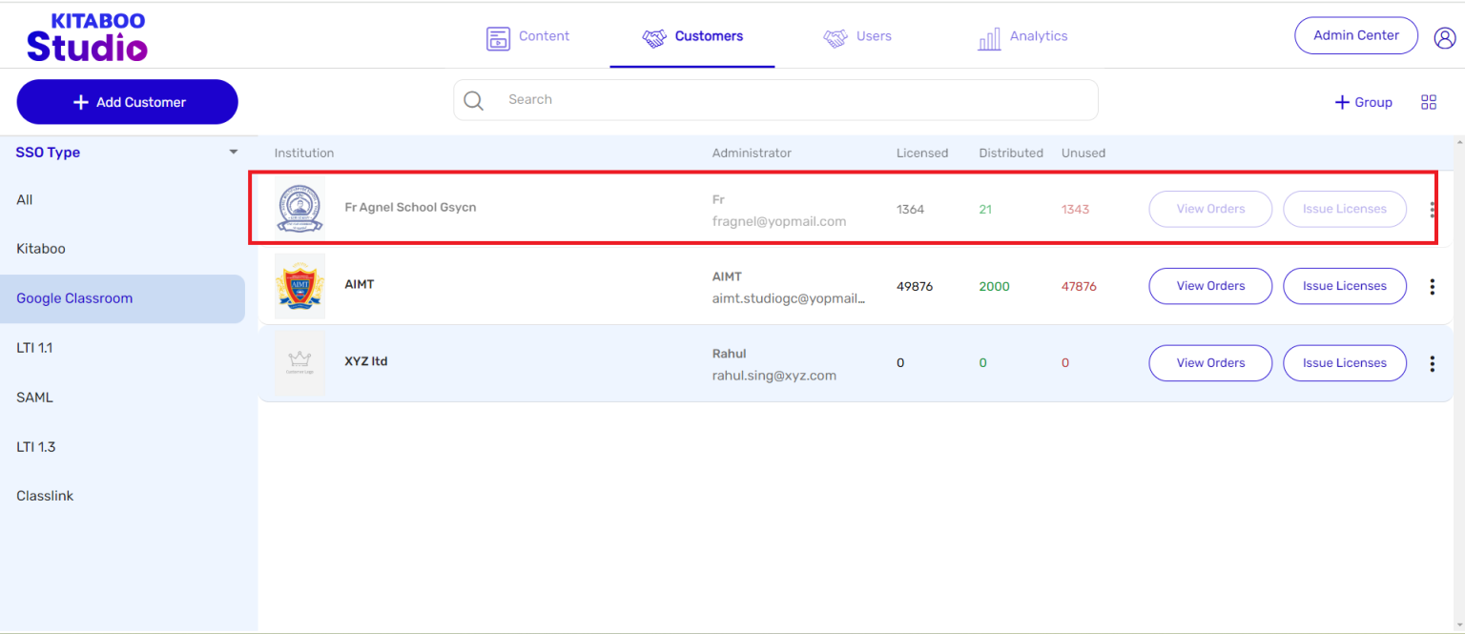Click the Distributed column header
The width and height of the screenshot is (1465, 634).
(1011, 153)
